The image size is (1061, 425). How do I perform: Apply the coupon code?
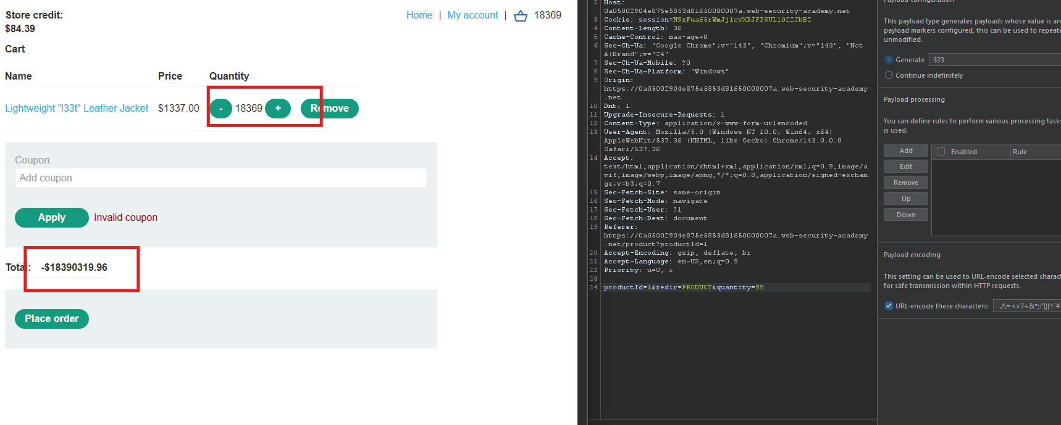pyautogui.click(x=52, y=218)
